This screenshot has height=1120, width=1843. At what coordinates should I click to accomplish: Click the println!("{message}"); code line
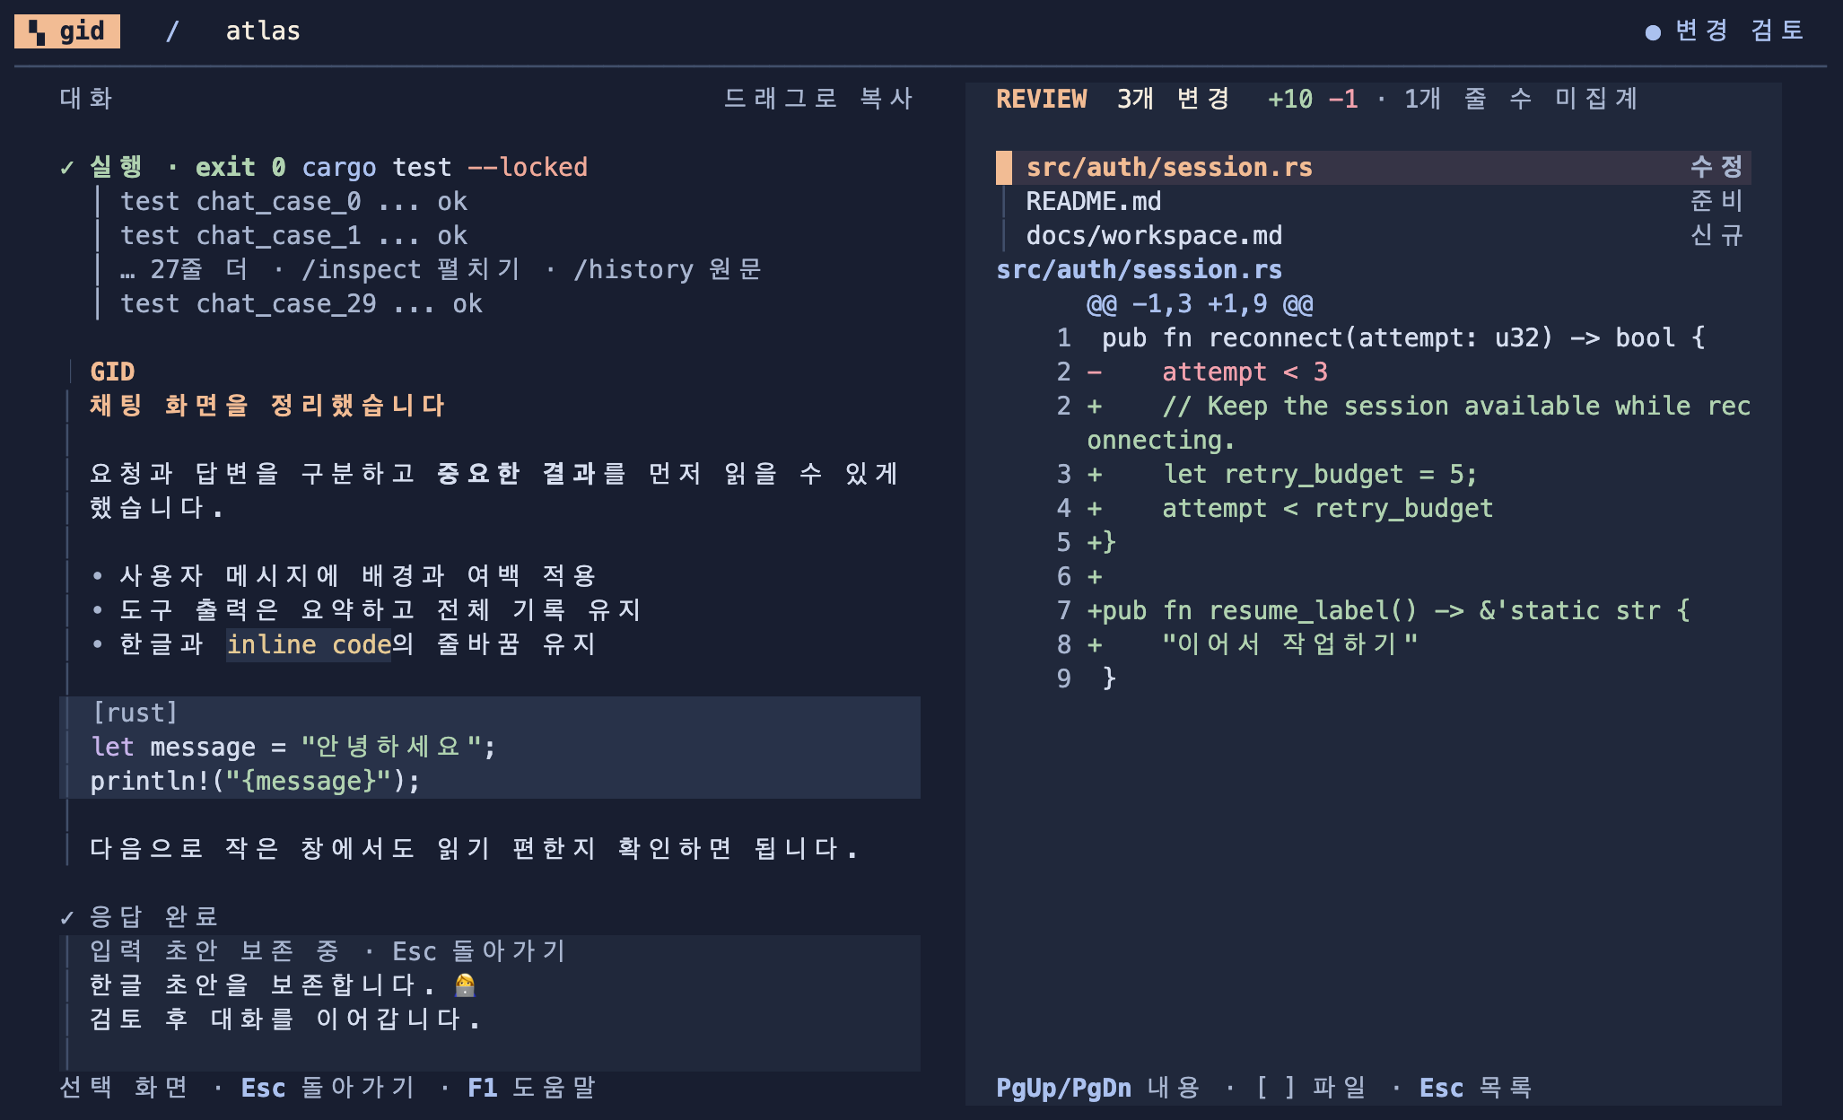(255, 781)
